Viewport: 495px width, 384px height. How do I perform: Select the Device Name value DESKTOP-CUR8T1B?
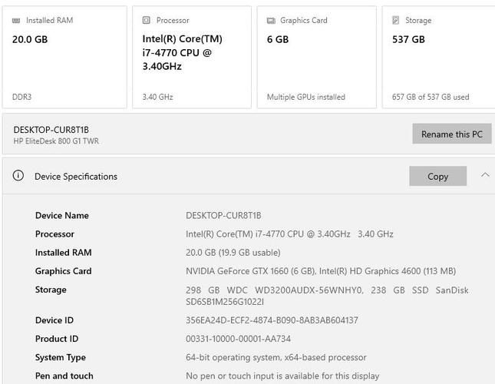point(223,215)
